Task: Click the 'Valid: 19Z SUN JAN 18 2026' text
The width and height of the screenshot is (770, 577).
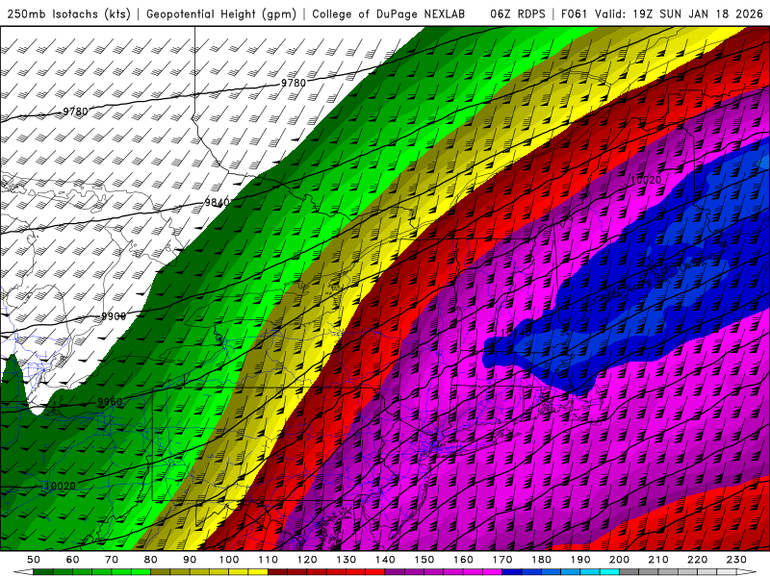Action: pyautogui.click(x=679, y=13)
